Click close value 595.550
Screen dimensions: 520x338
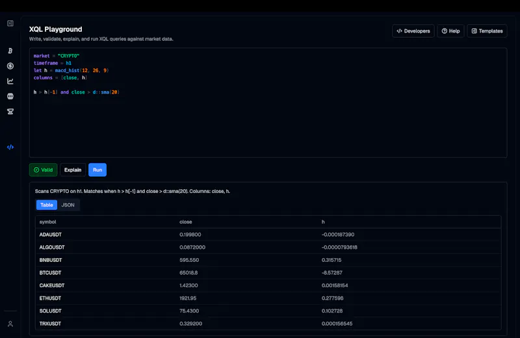coord(189,260)
